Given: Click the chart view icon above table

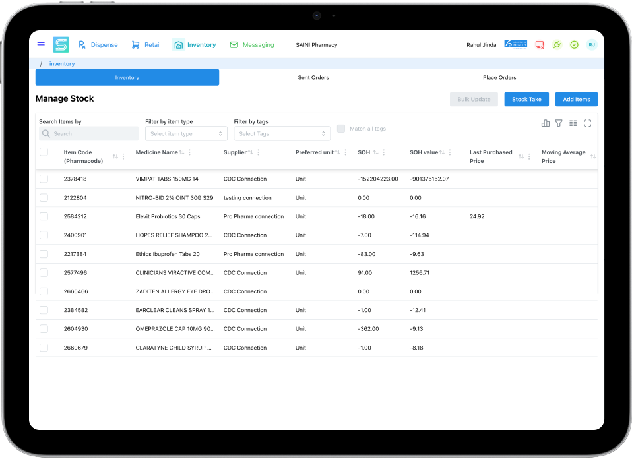Looking at the screenshot, I should point(546,123).
